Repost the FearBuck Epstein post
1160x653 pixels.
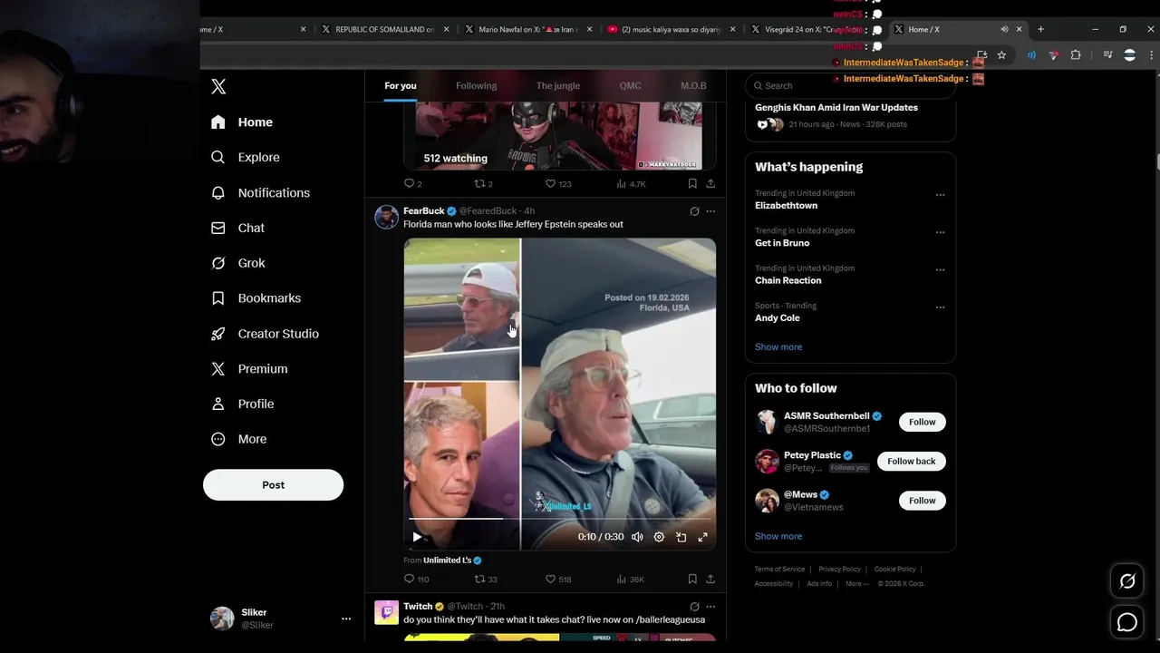pyautogui.click(x=486, y=579)
